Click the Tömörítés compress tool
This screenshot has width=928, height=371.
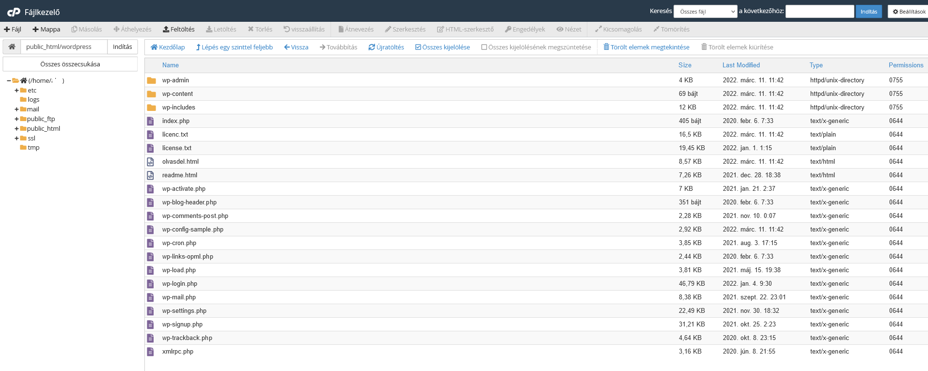[671, 29]
